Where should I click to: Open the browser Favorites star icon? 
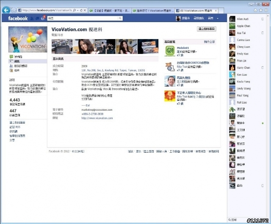click(x=261, y=10)
